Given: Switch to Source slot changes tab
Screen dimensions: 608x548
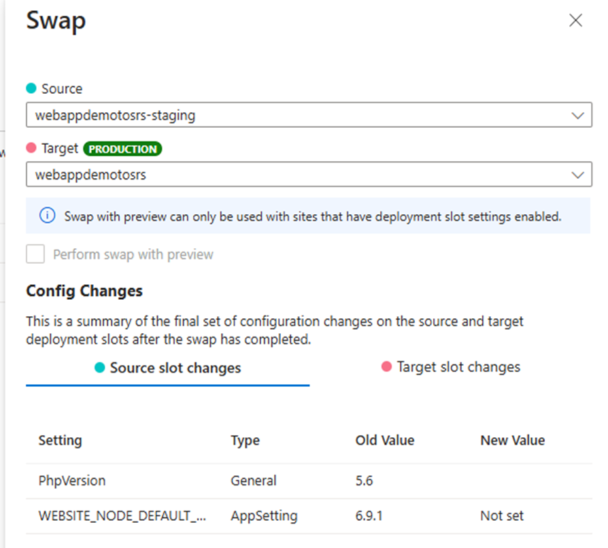Looking at the screenshot, I should [x=168, y=368].
